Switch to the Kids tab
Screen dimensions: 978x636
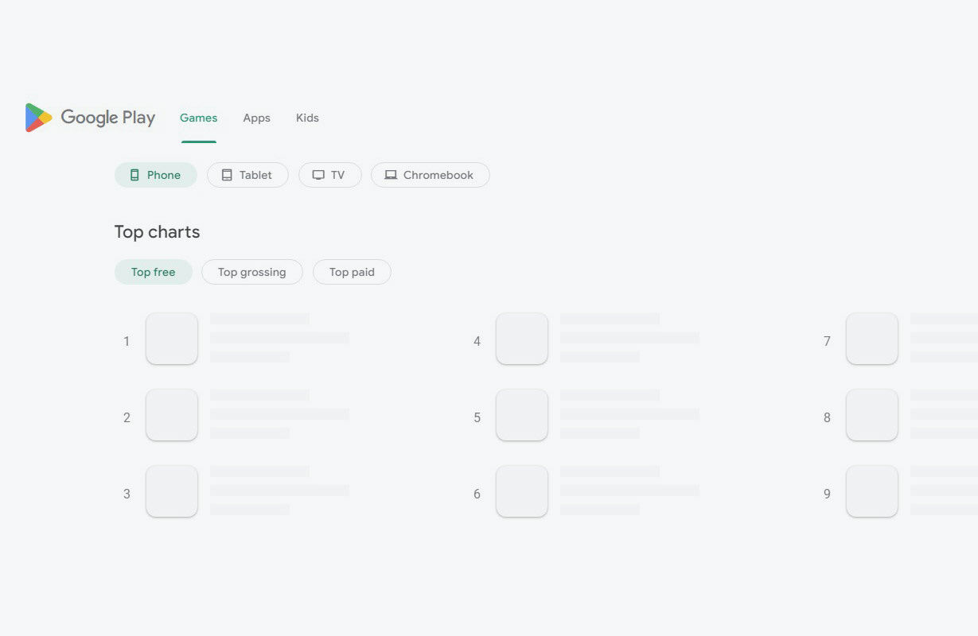tap(307, 118)
